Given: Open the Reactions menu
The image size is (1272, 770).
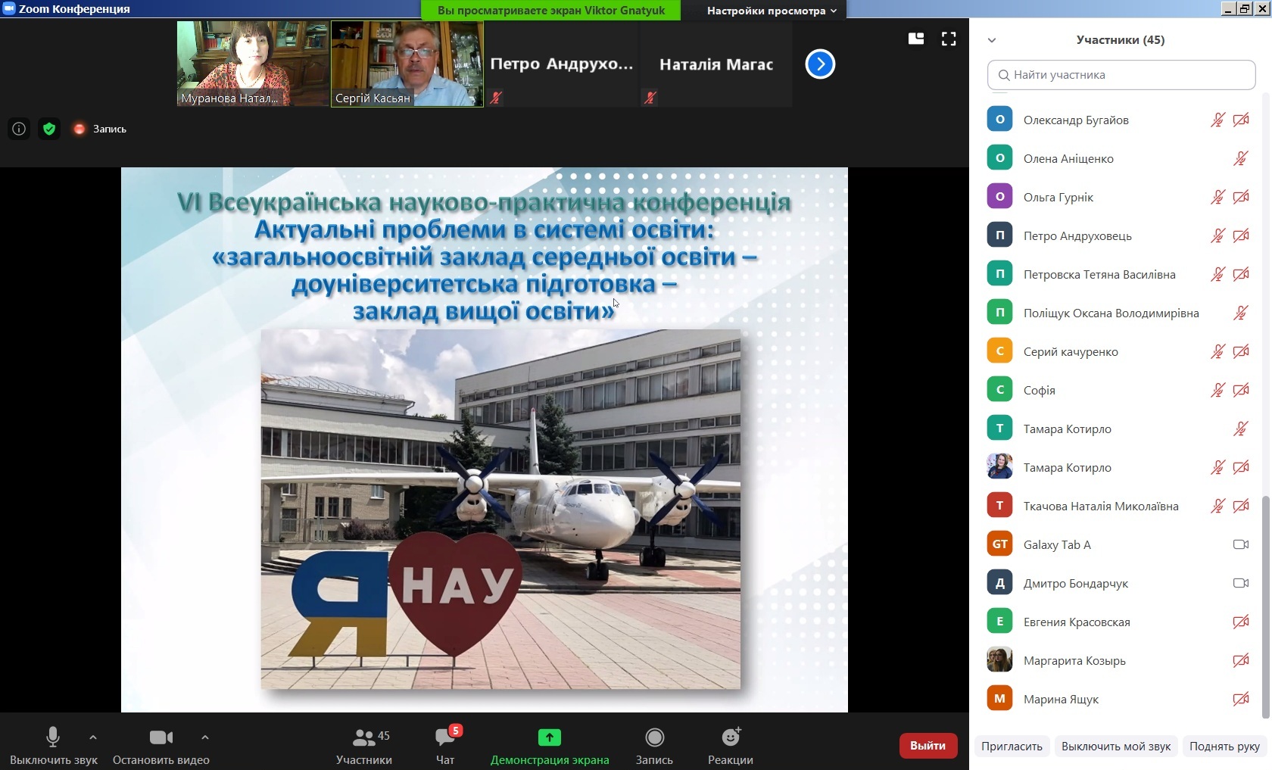Looking at the screenshot, I should 730,745.
